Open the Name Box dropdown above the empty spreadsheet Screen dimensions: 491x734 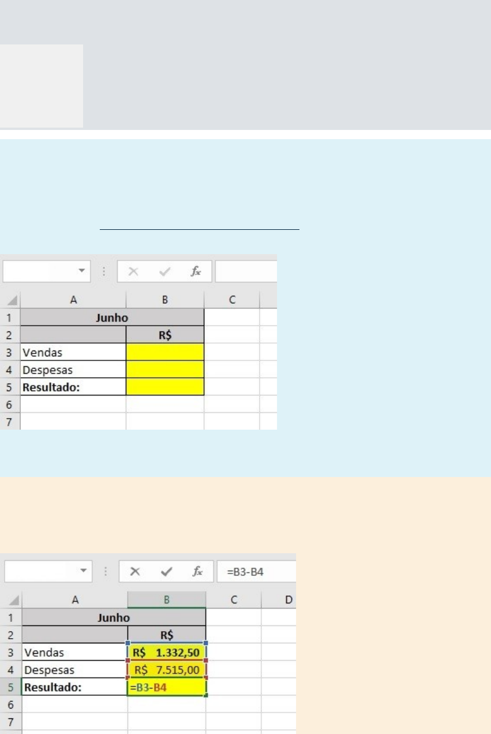tap(82, 271)
